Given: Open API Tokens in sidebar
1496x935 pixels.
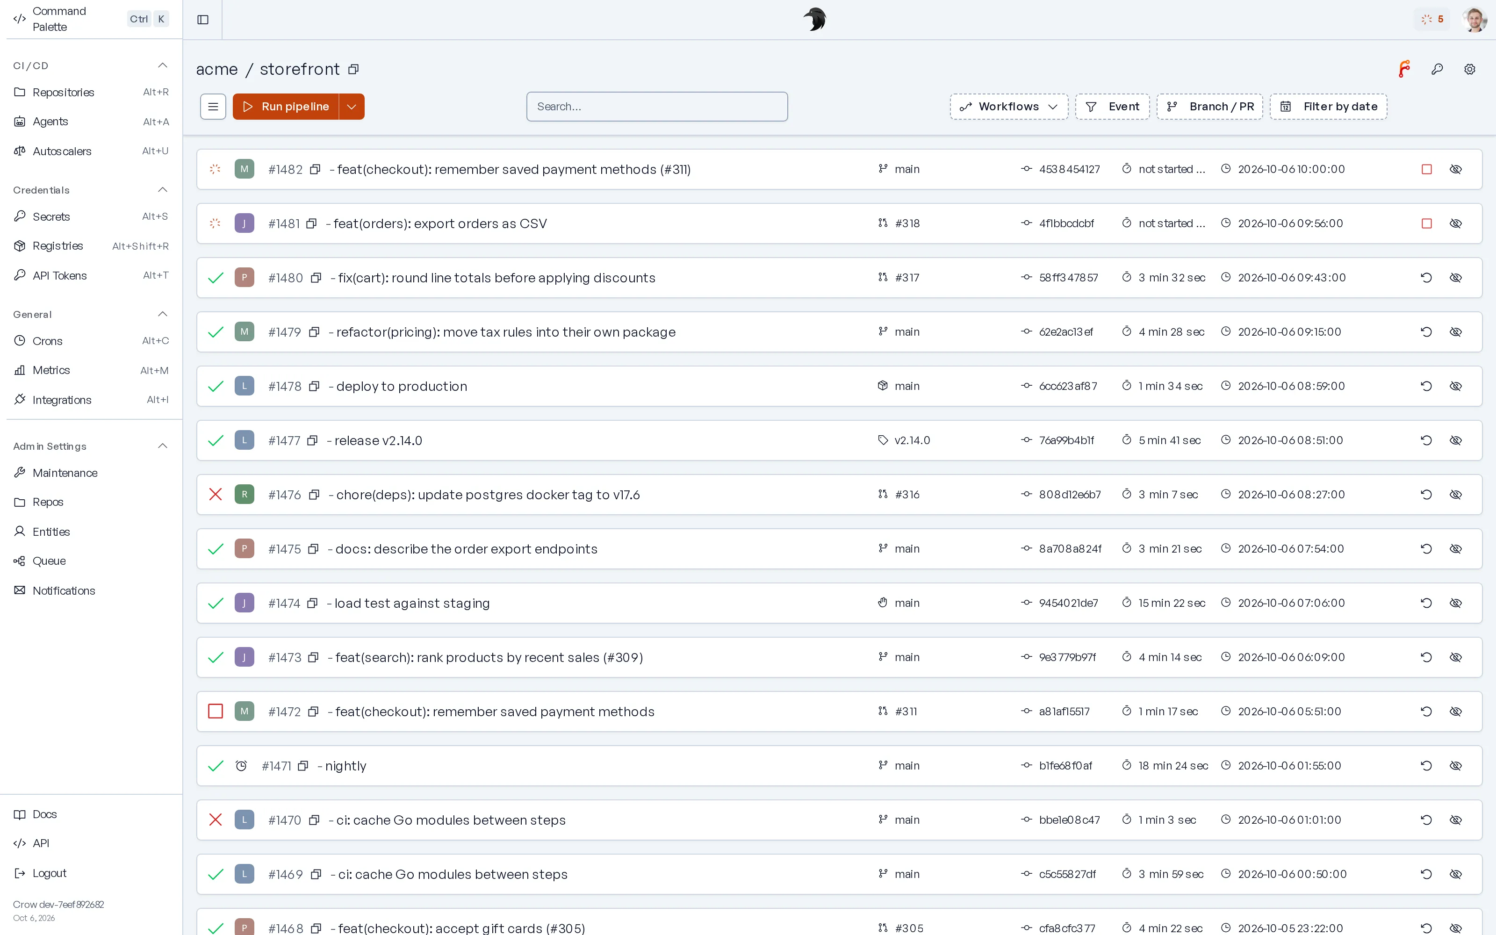Looking at the screenshot, I should (91, 276).
